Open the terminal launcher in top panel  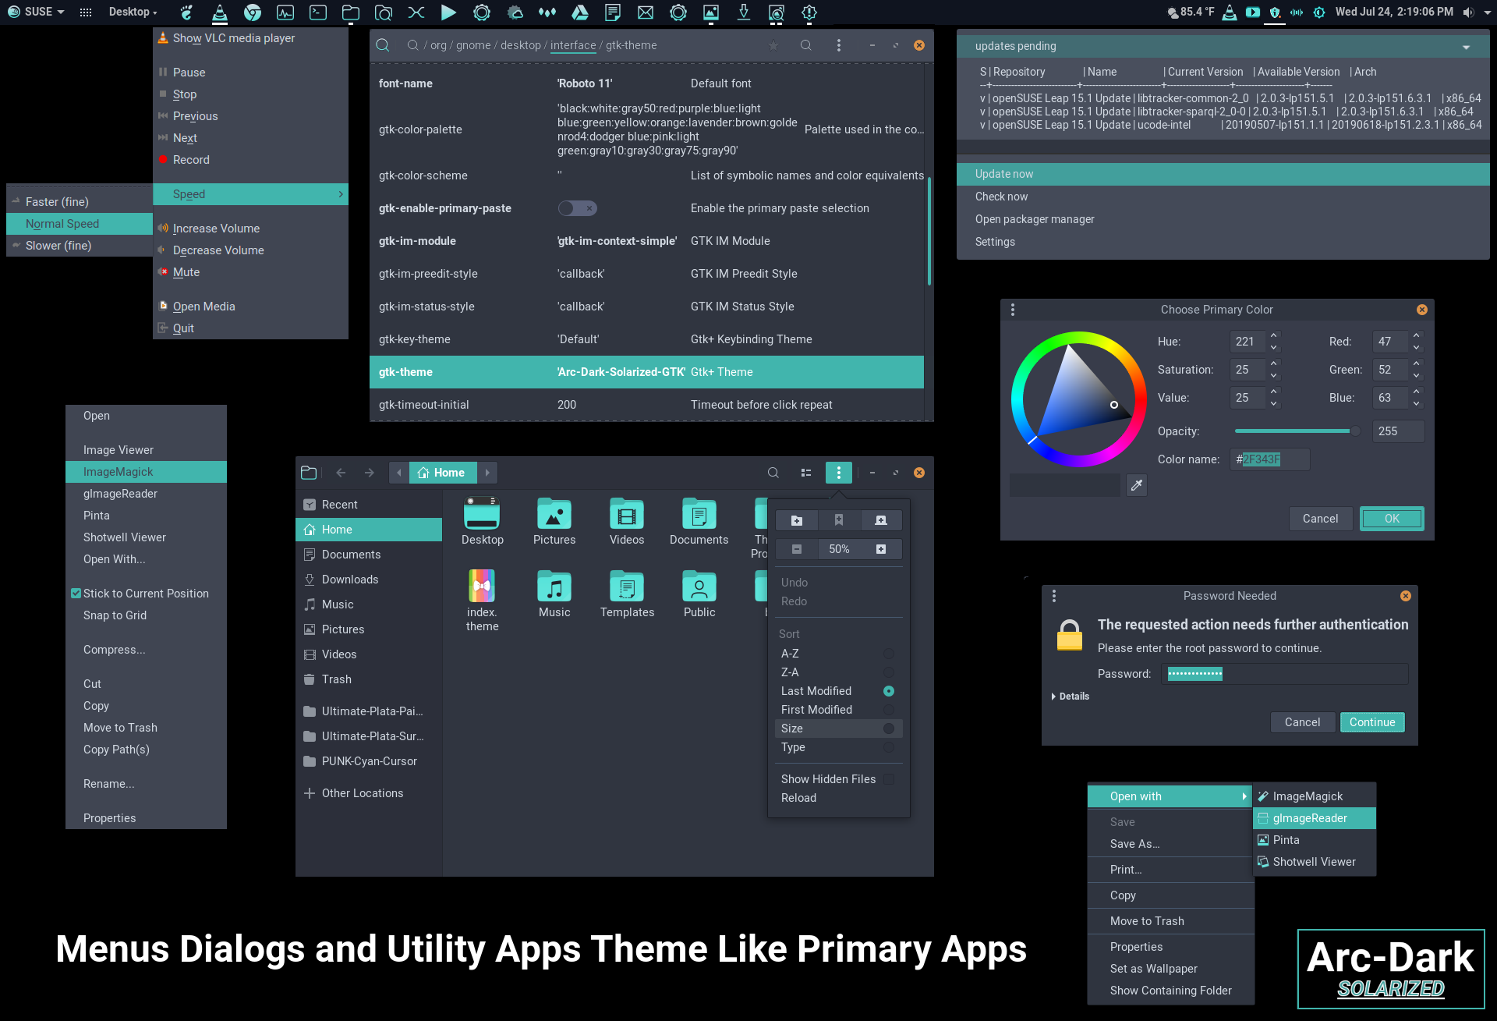(318, 12)
